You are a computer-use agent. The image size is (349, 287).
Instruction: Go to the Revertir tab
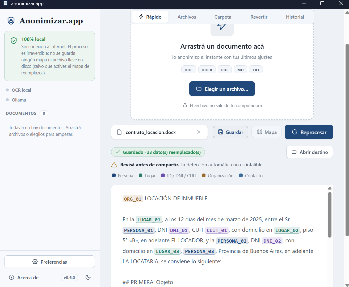tap(259, 17)
